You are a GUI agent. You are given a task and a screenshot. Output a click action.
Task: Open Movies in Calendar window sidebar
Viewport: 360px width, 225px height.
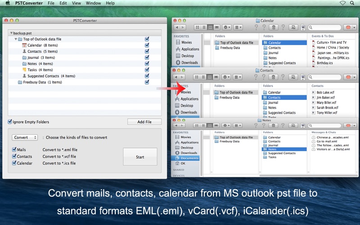(184, 42)
